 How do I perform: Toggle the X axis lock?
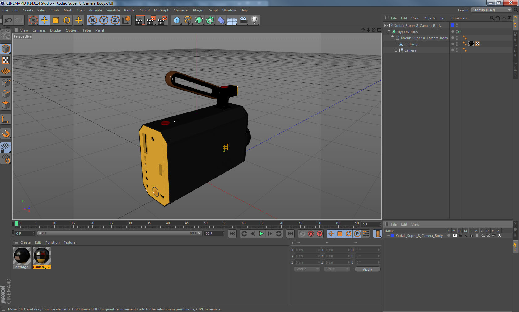[x=93, y=20]
